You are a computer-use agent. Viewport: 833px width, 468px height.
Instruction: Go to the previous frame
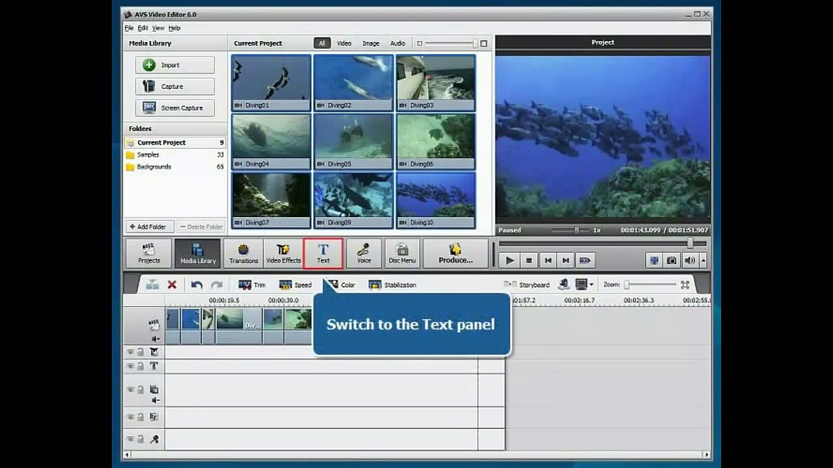pos(548,261)
